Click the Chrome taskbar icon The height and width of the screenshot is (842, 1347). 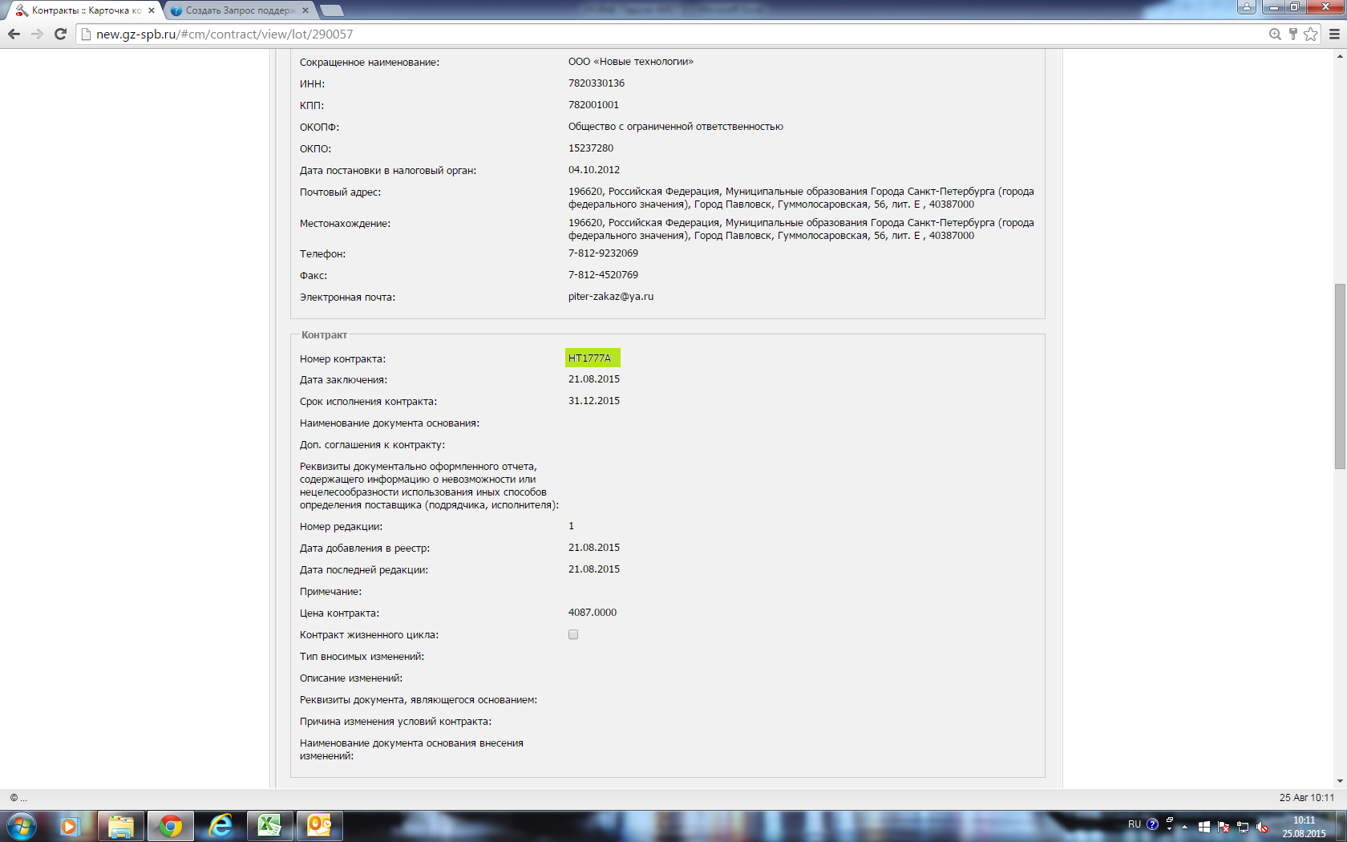coord(170,826)
